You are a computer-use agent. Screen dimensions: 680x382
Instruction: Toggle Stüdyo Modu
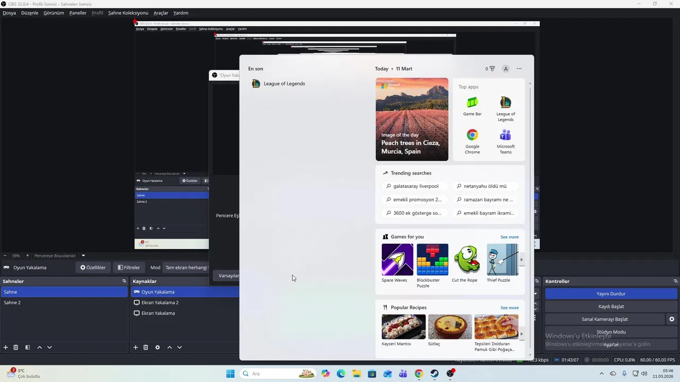(611, 332)
